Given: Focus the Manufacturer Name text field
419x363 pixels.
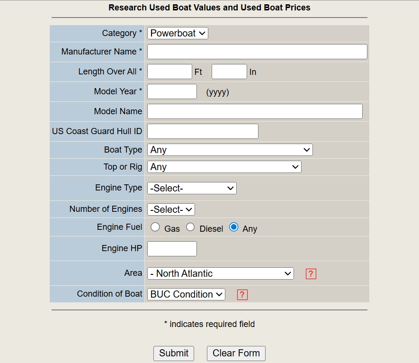Looking at the screenshot, I should pos(258,52).
